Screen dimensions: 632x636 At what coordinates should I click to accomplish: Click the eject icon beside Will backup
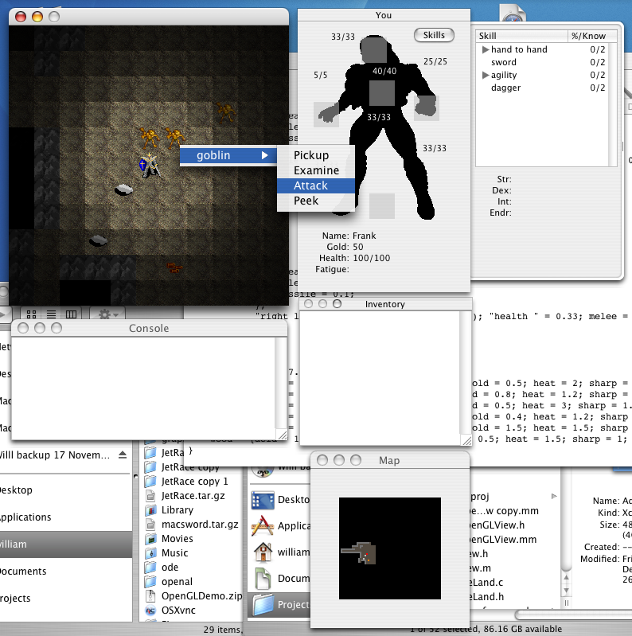tap(123, 455)
